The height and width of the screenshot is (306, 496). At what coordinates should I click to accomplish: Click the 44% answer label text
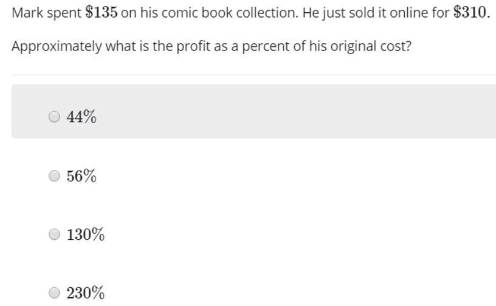[81, 117]
